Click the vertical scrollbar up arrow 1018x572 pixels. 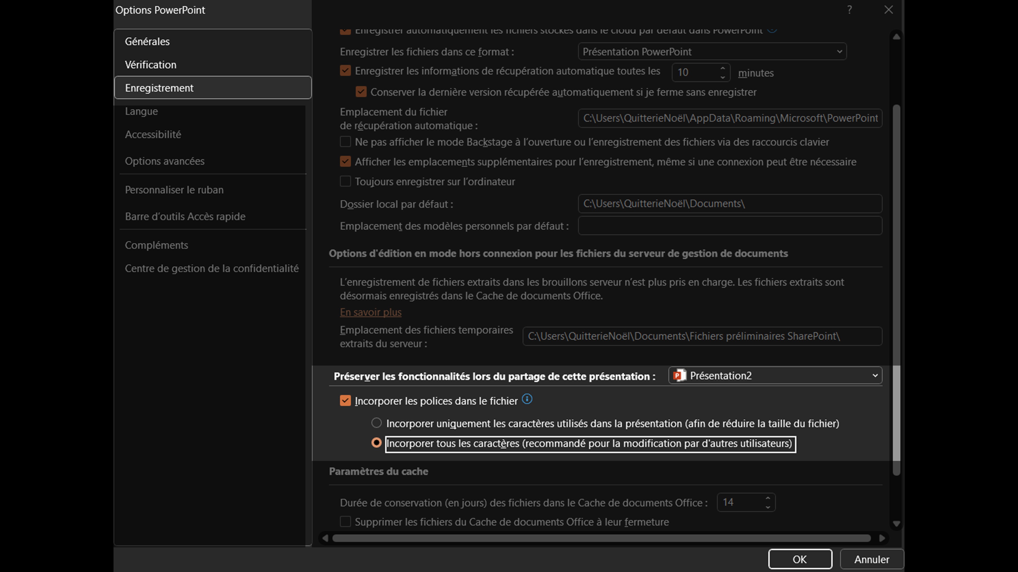[x=896, y=37]
